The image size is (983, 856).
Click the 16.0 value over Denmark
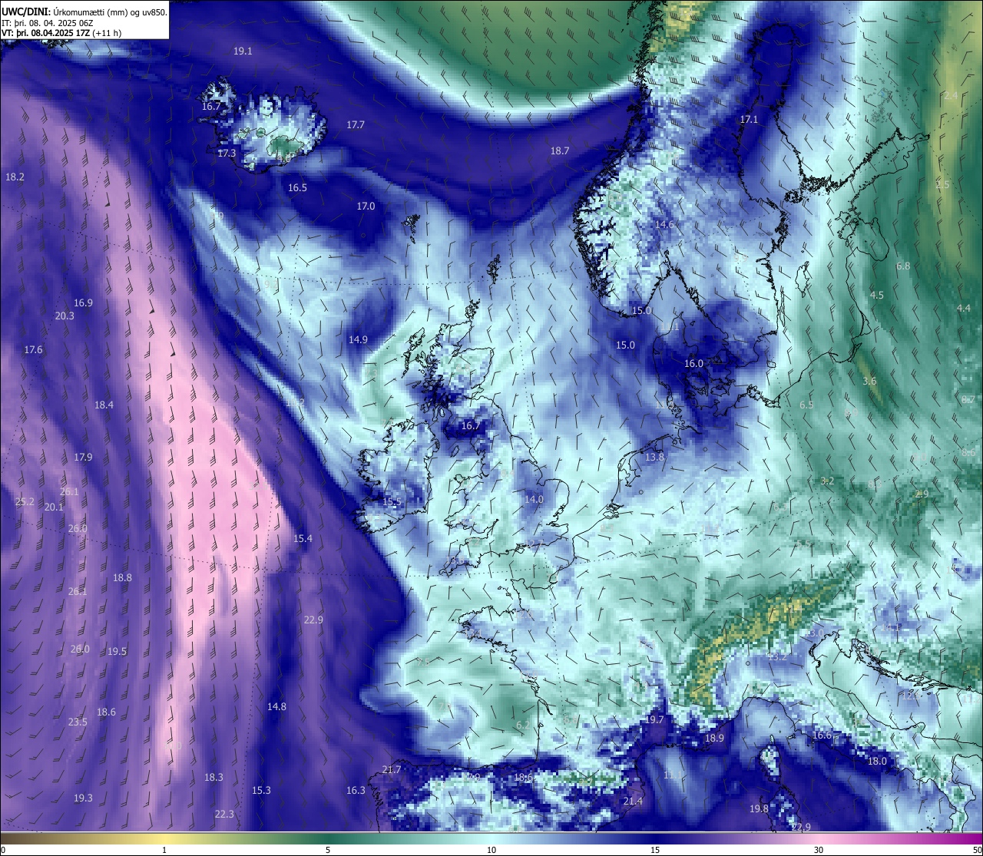pos(693,364)
